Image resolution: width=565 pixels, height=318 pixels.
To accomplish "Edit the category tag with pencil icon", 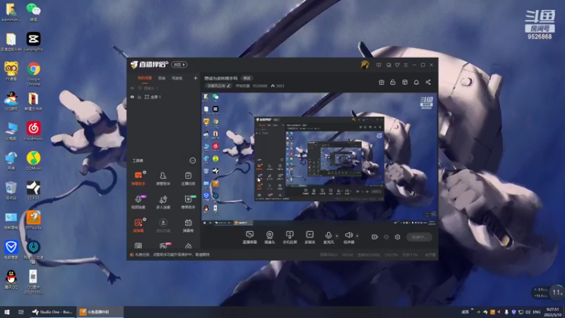I will pos(218,86).
